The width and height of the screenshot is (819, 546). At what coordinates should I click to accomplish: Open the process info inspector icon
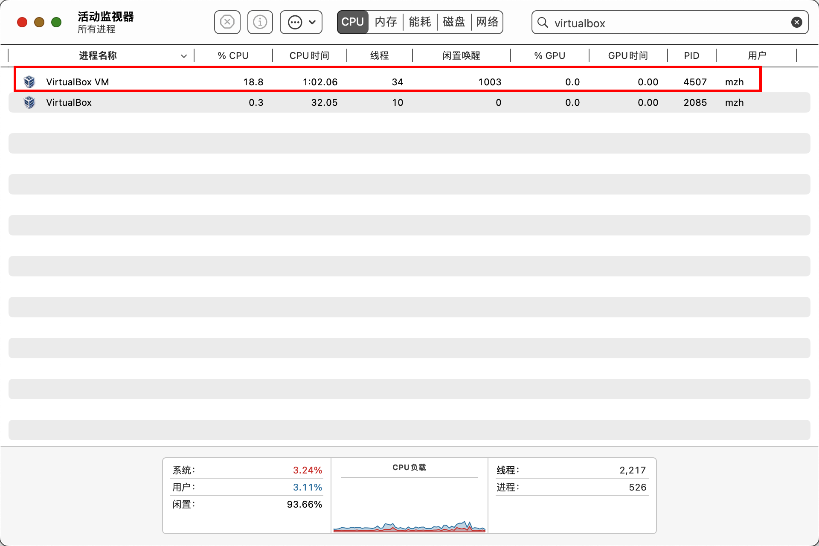click(260, 22)
